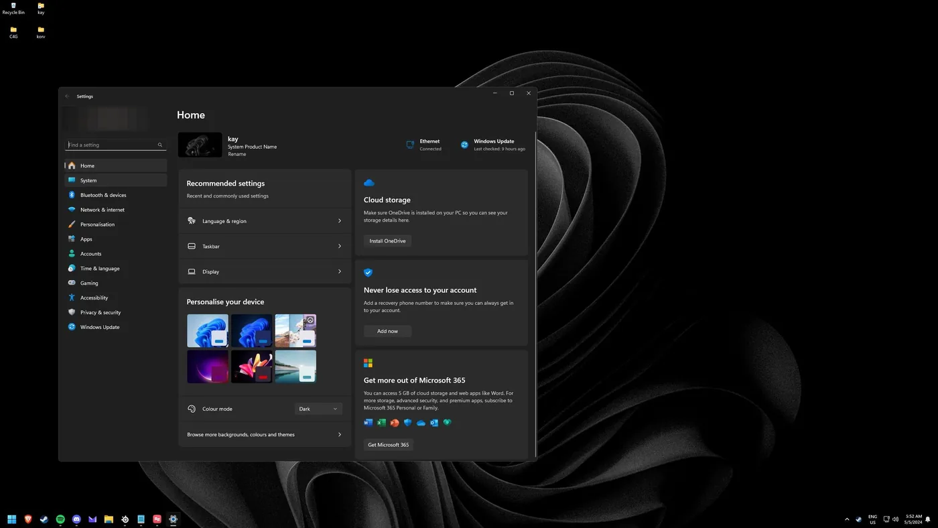Apply the purple glow theme thumbnail
Screen dimensions: 938x528
(208, 367)
